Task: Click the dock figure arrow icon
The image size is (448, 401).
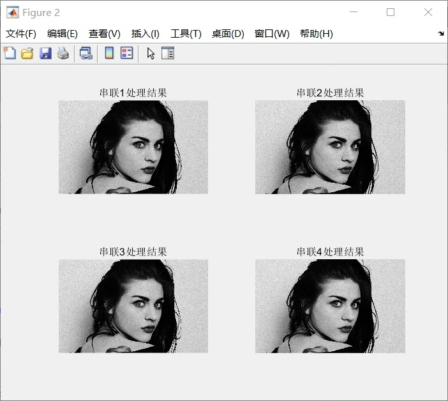Action: (x=441, y=34)
